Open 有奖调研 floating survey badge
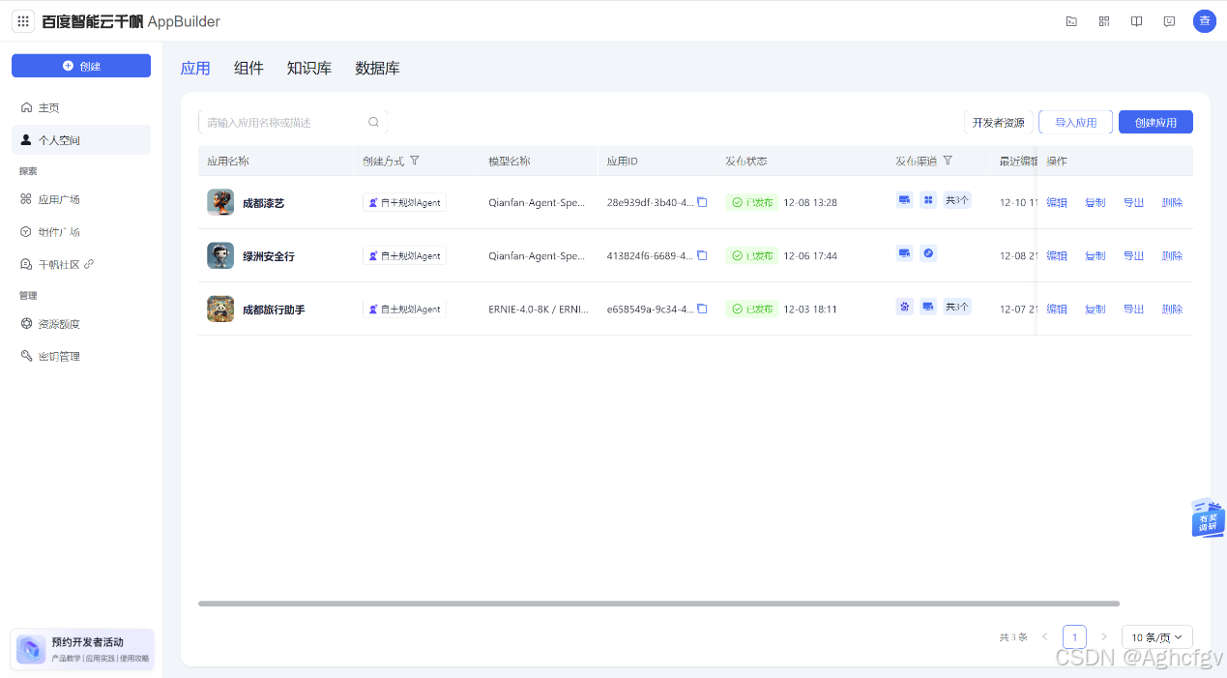The image size is (1227, 678). pyautogui.click(x=1208, y=518)
